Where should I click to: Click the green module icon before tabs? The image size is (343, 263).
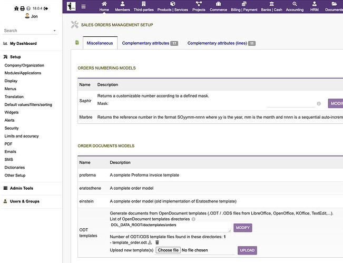(x=77, y=43)
